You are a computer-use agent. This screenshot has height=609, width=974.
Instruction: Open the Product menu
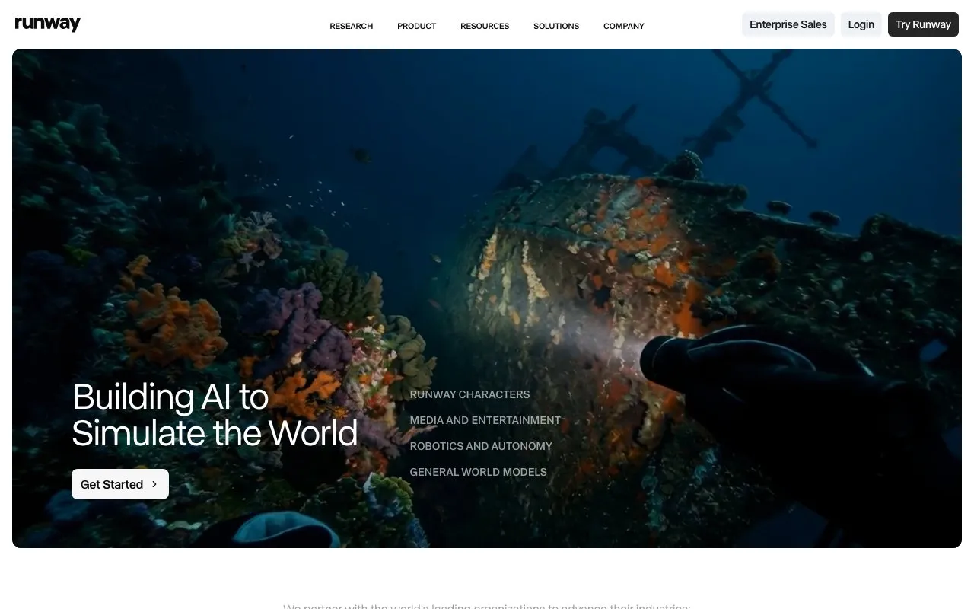click(416, 26)
